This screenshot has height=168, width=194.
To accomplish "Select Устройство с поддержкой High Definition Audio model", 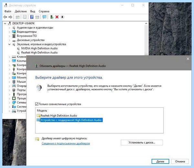I will [x=71, y=120].
